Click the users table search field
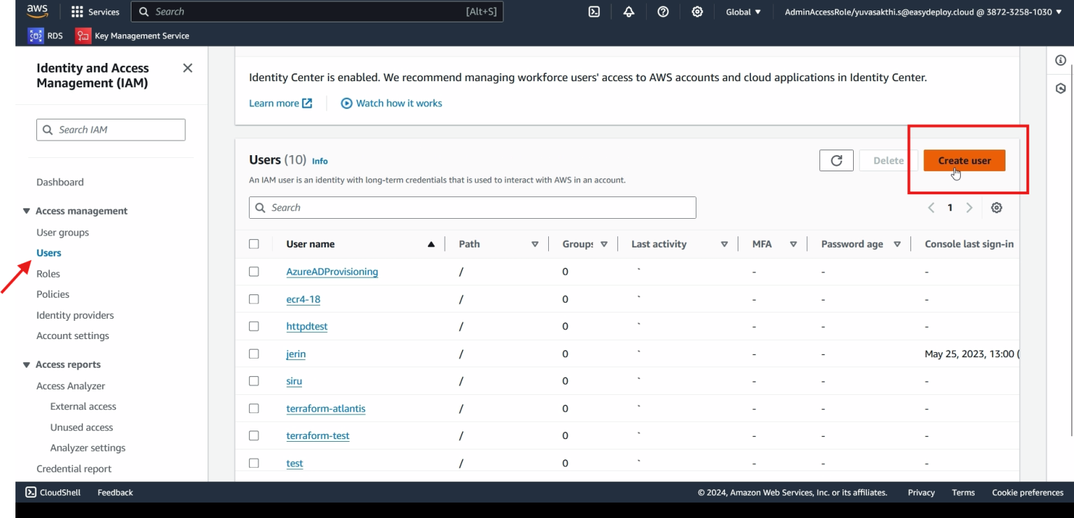The width and height of the screenshot is (1074, 518). (x=472, y=208)
